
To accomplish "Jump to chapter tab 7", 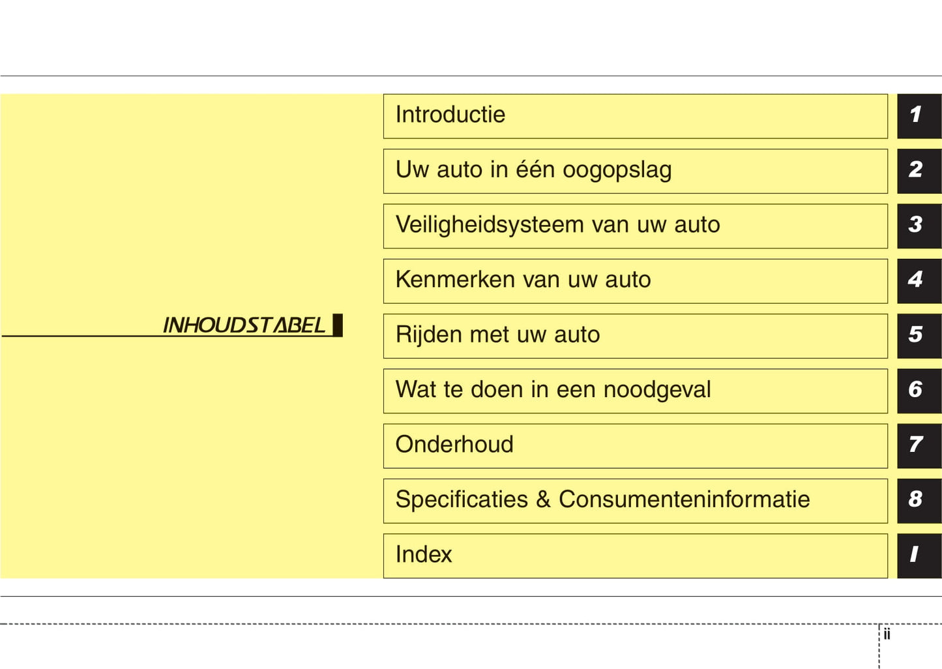I will point(919,445).
